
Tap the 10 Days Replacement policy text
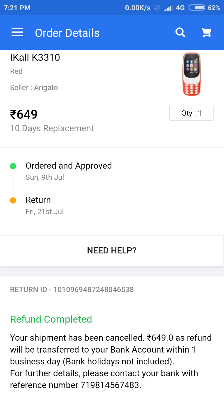click(52, 128)
